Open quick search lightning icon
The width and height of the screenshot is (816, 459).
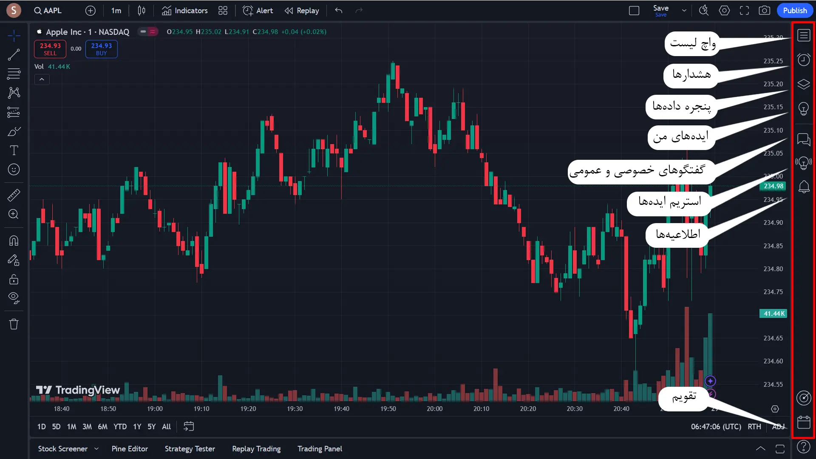704,11
